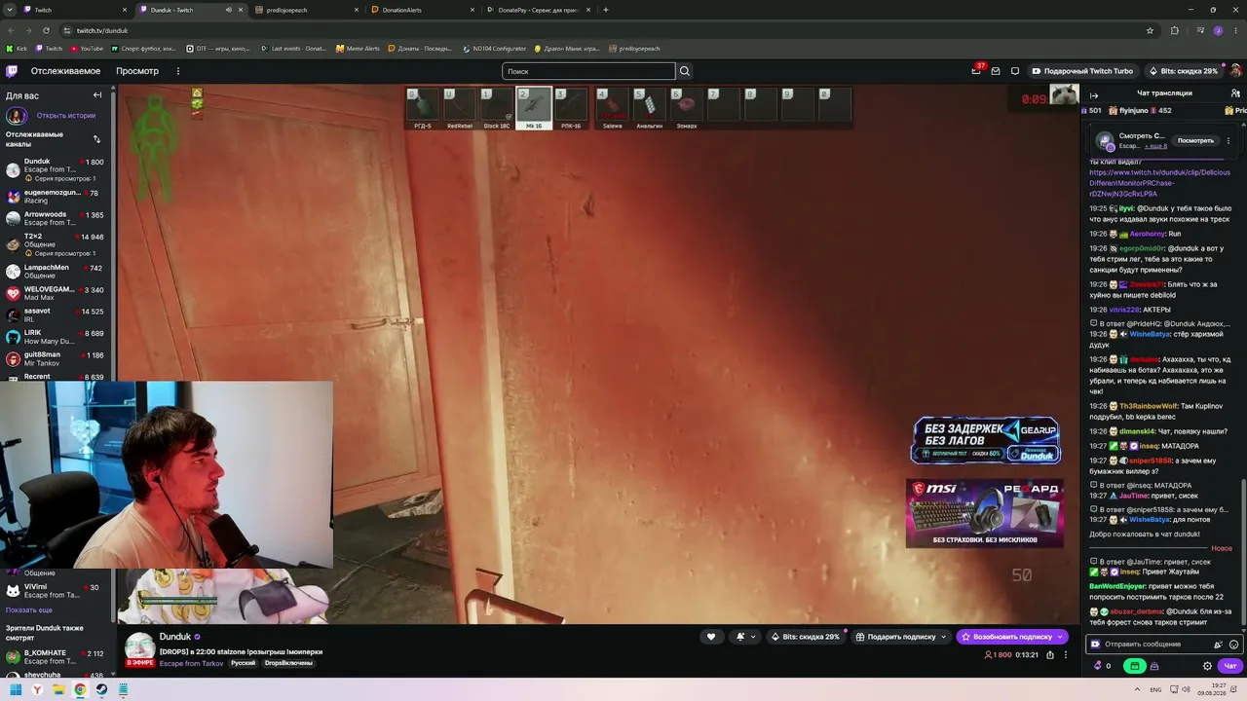Open the channel points balance
This screenshot has width=1247, height=701.
[1103, 666]
